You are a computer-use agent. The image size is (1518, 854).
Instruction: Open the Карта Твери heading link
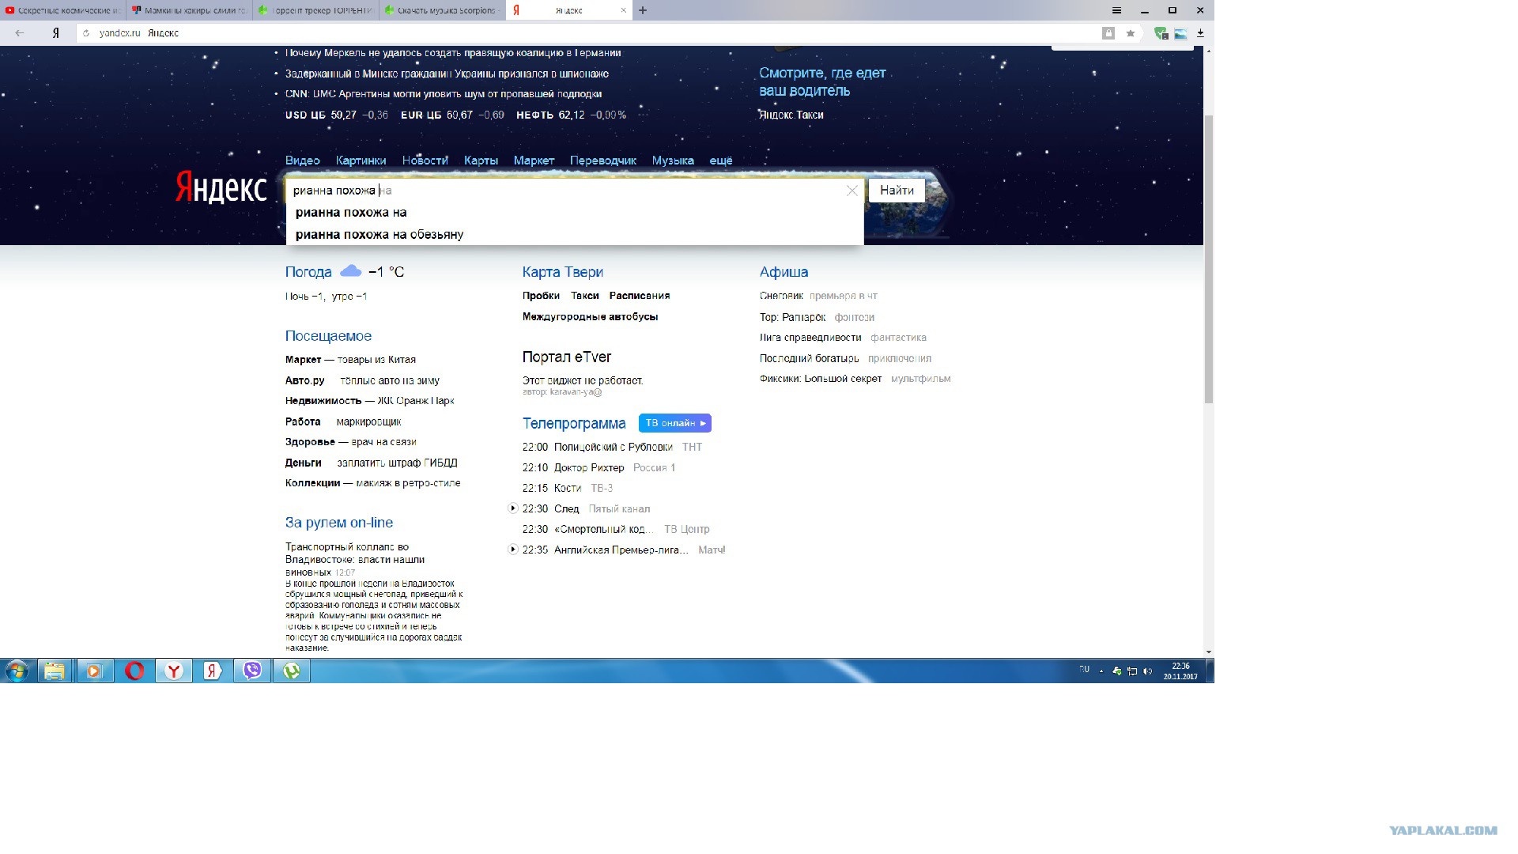pos(563,272)
